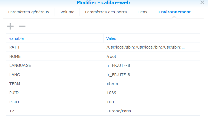The image size is (208, 117).
Task: Click the TERM value xterm
Action: [x=112, y=84]
